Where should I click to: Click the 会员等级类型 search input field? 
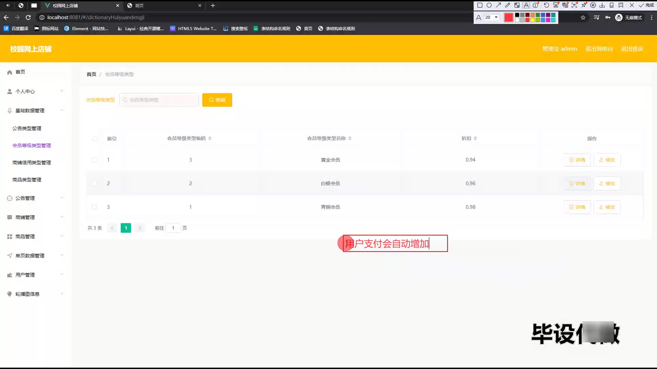(159, 100)
